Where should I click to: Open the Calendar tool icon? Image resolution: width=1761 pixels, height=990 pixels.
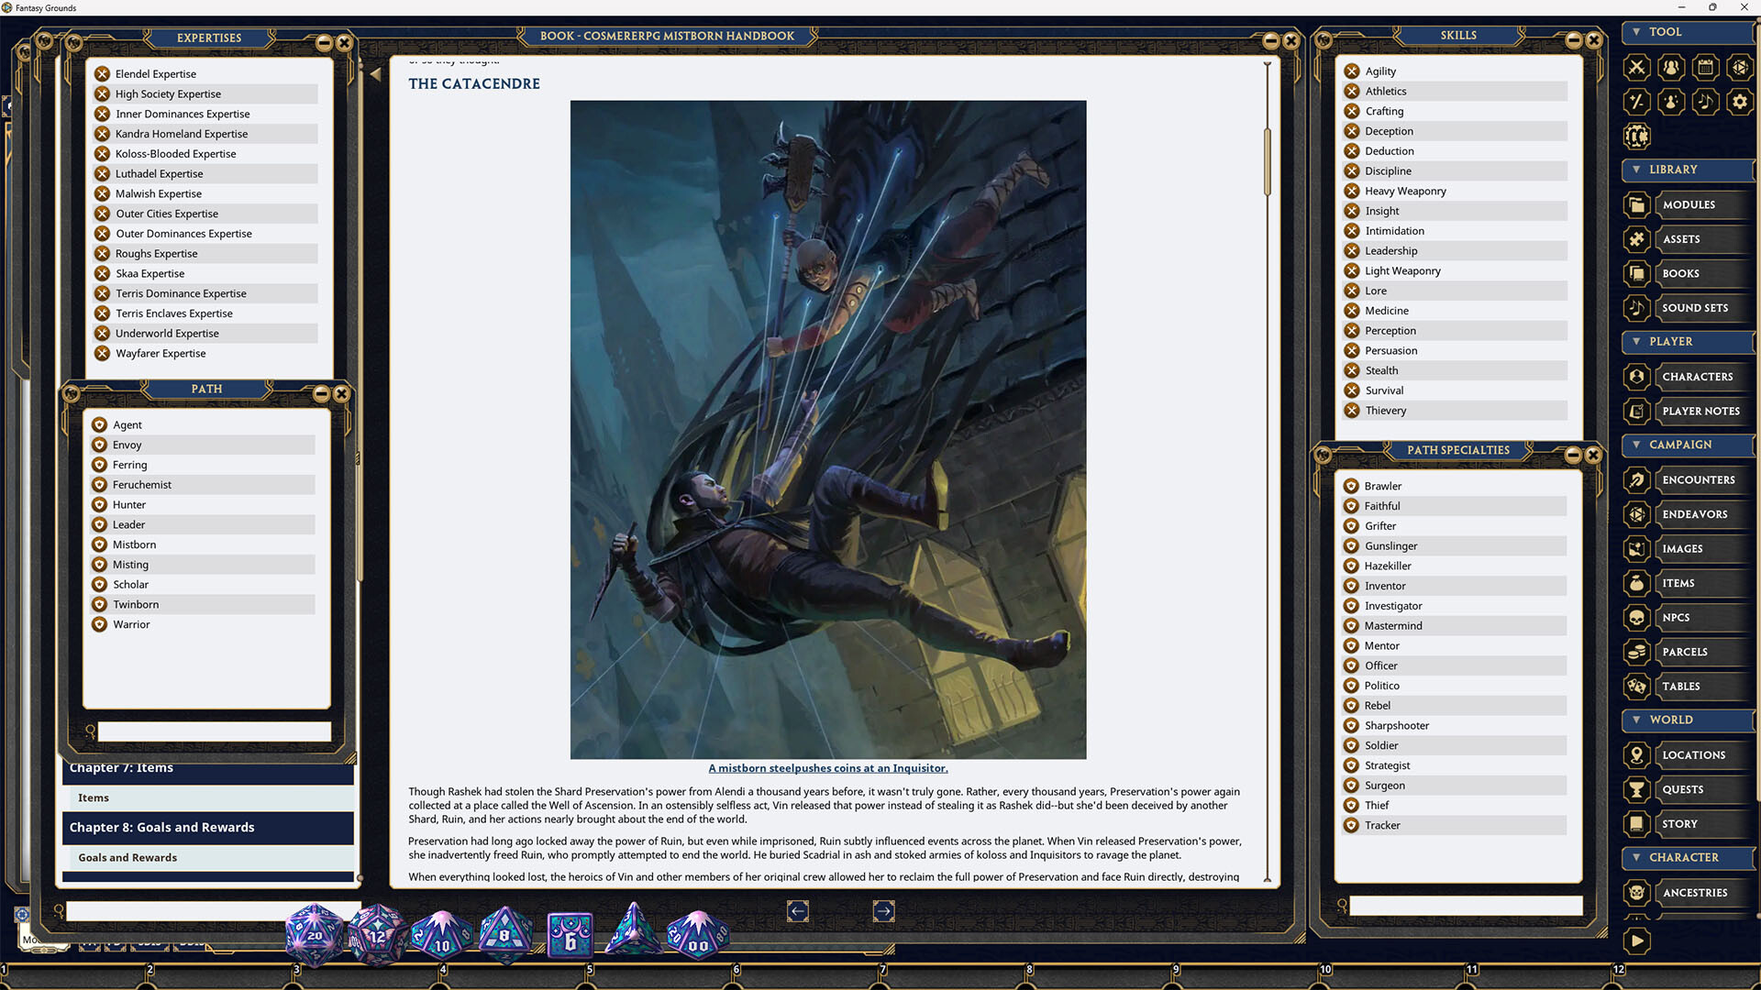pyautogui.click(x=1705, y=67)
